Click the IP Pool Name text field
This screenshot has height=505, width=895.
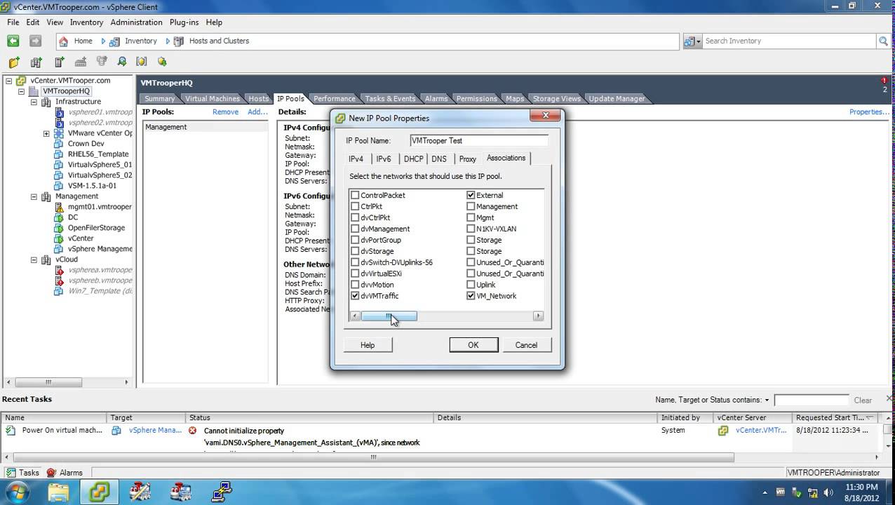(x=478, y=141)
